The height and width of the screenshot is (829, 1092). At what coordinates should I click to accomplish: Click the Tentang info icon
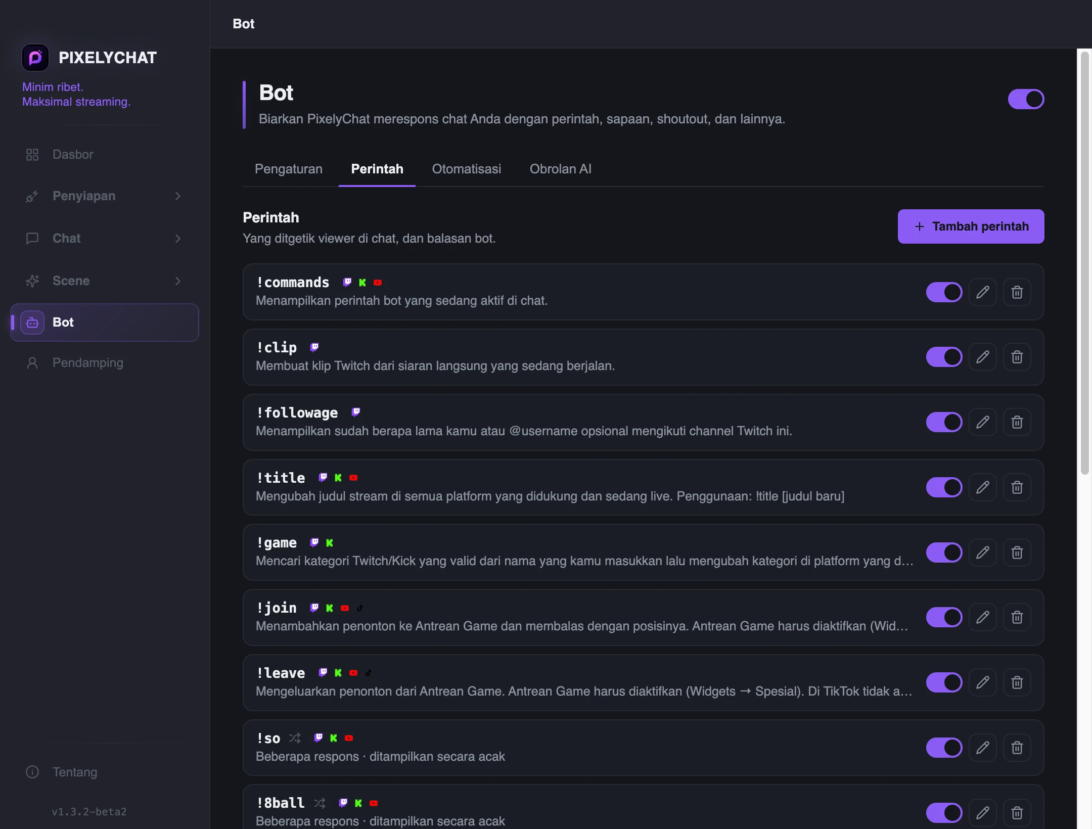click(x=32, y=772)
